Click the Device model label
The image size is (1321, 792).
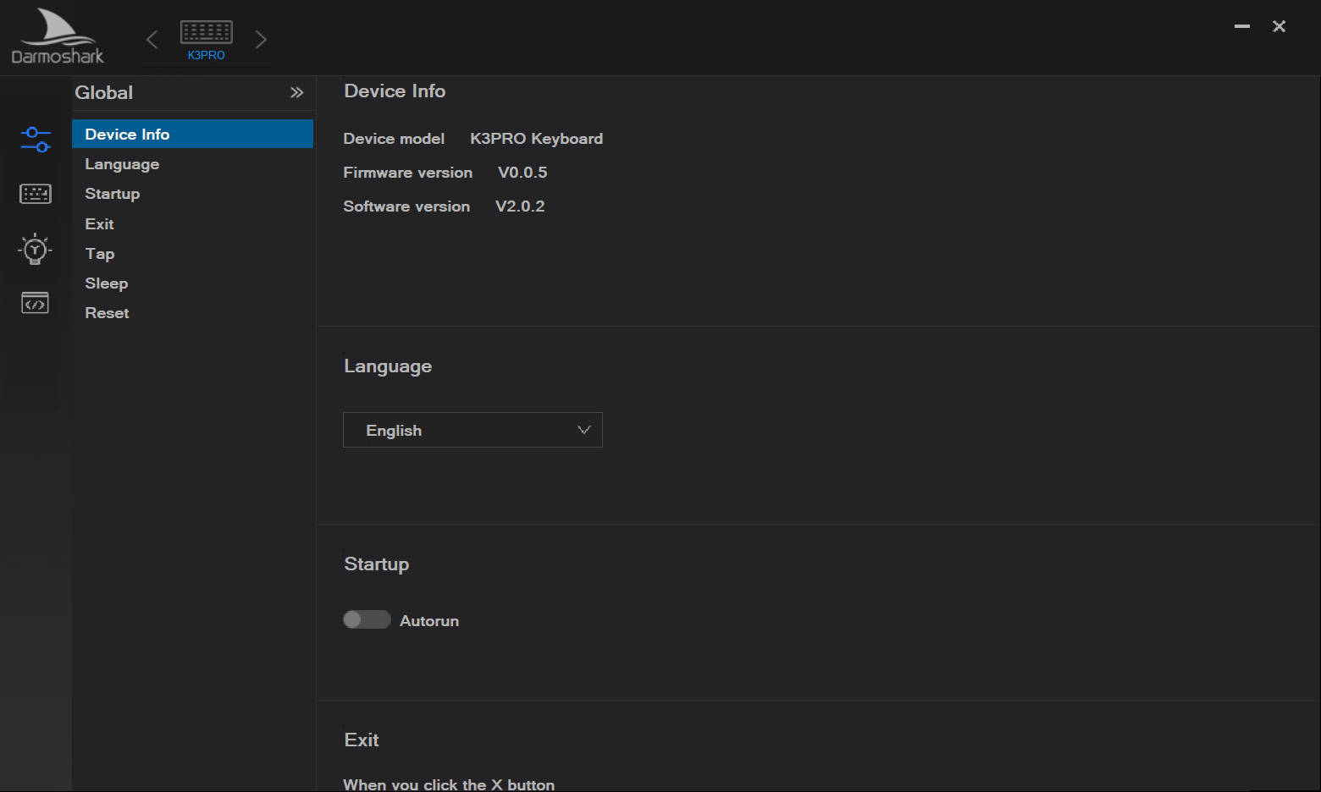point(394,138)
